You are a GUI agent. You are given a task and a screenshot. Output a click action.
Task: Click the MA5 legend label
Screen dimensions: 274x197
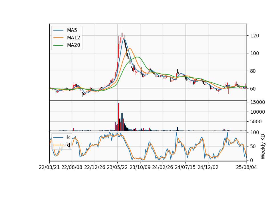pyautogui.click(x=72, y=30)
